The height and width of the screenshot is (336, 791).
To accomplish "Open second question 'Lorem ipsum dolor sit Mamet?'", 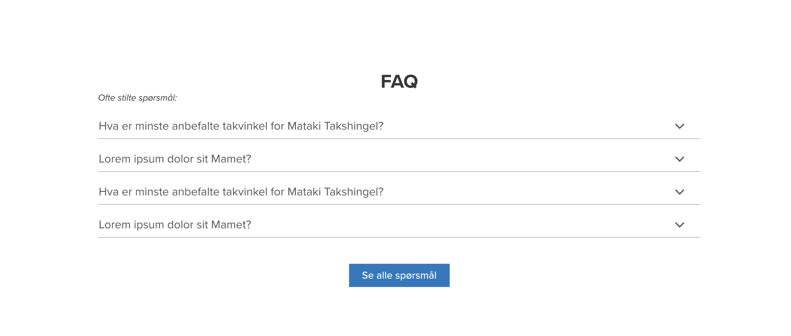I will point(175,159).
